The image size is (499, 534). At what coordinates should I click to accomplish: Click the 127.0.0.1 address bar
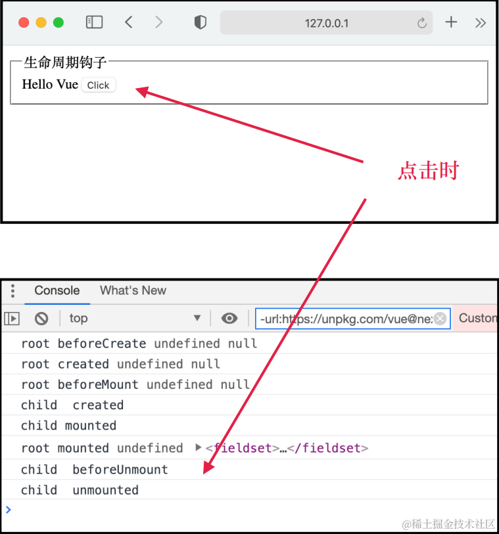(326, 22)
